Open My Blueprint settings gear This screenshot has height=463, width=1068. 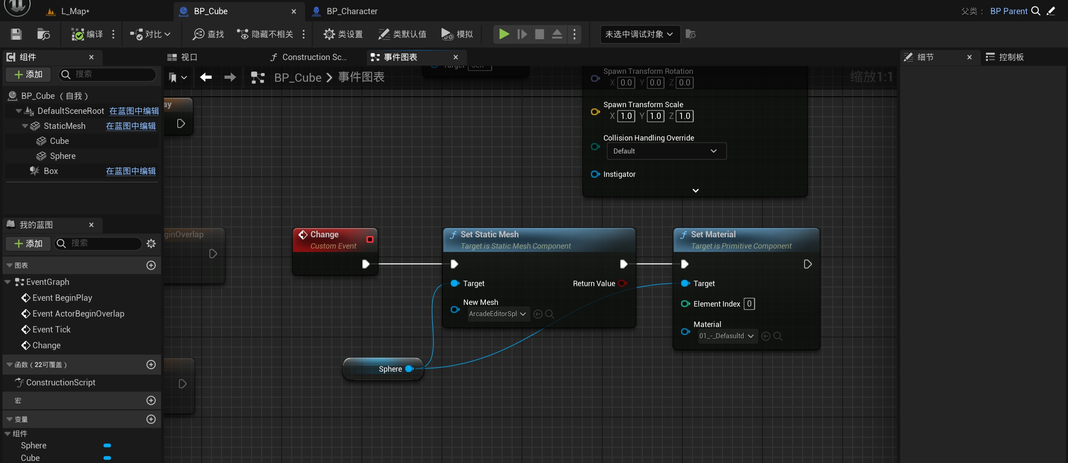(151, 244)
